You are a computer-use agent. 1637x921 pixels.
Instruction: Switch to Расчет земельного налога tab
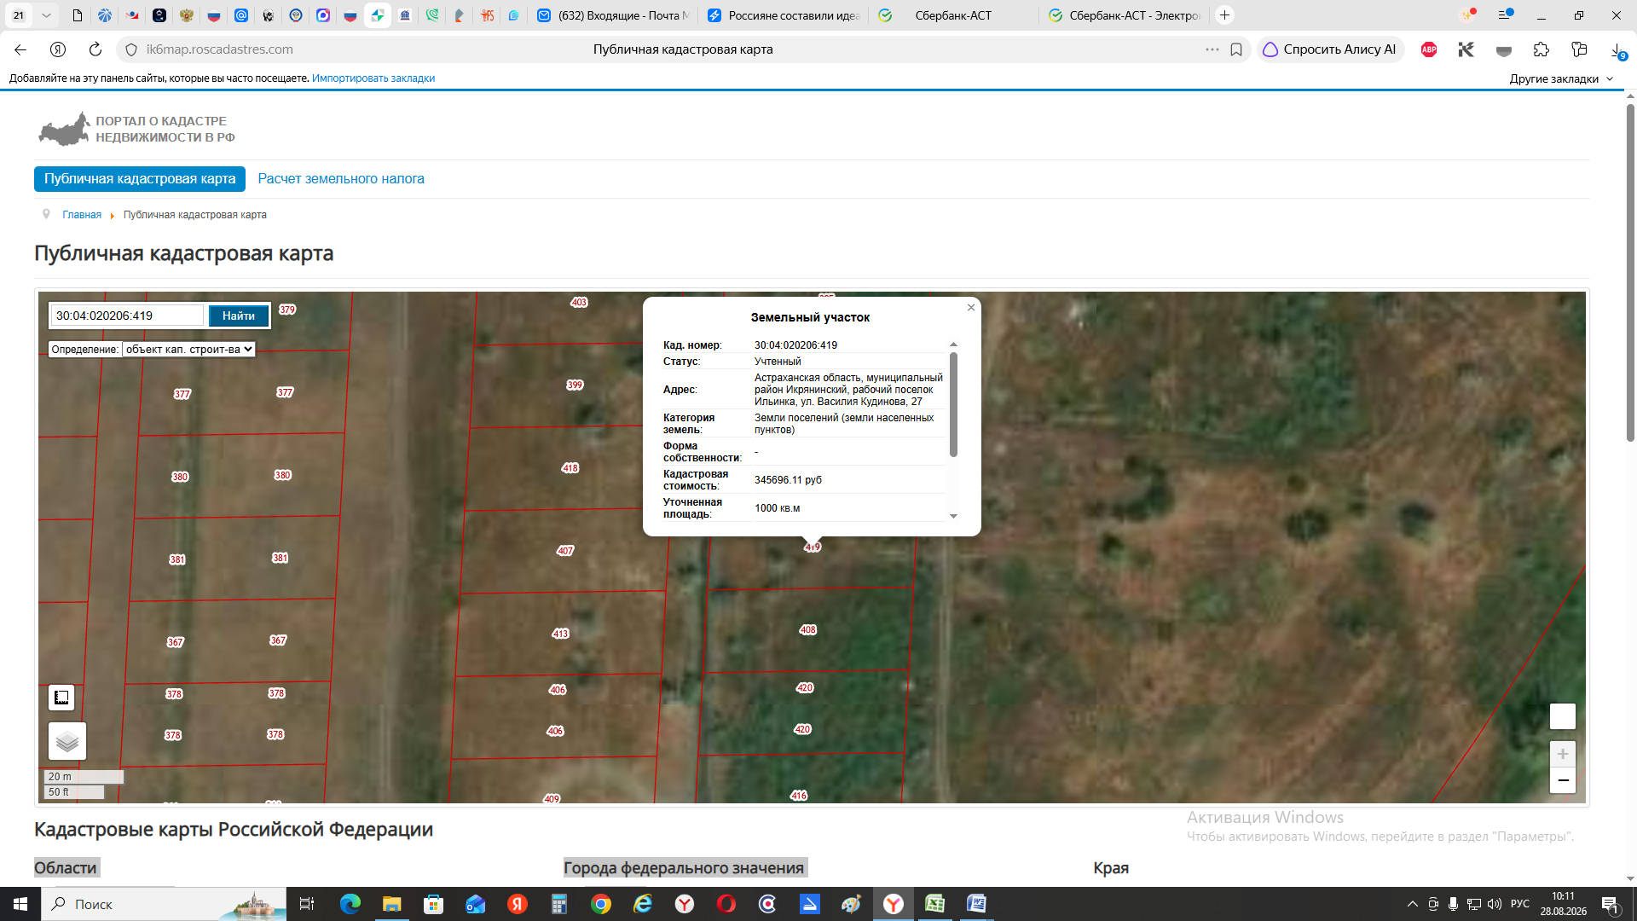pos(341,179)
